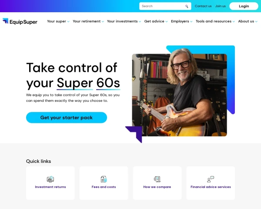Viewport: 261px width, 209px height.
Task: Open the About us menu
Action: click(x=248, y=21)
